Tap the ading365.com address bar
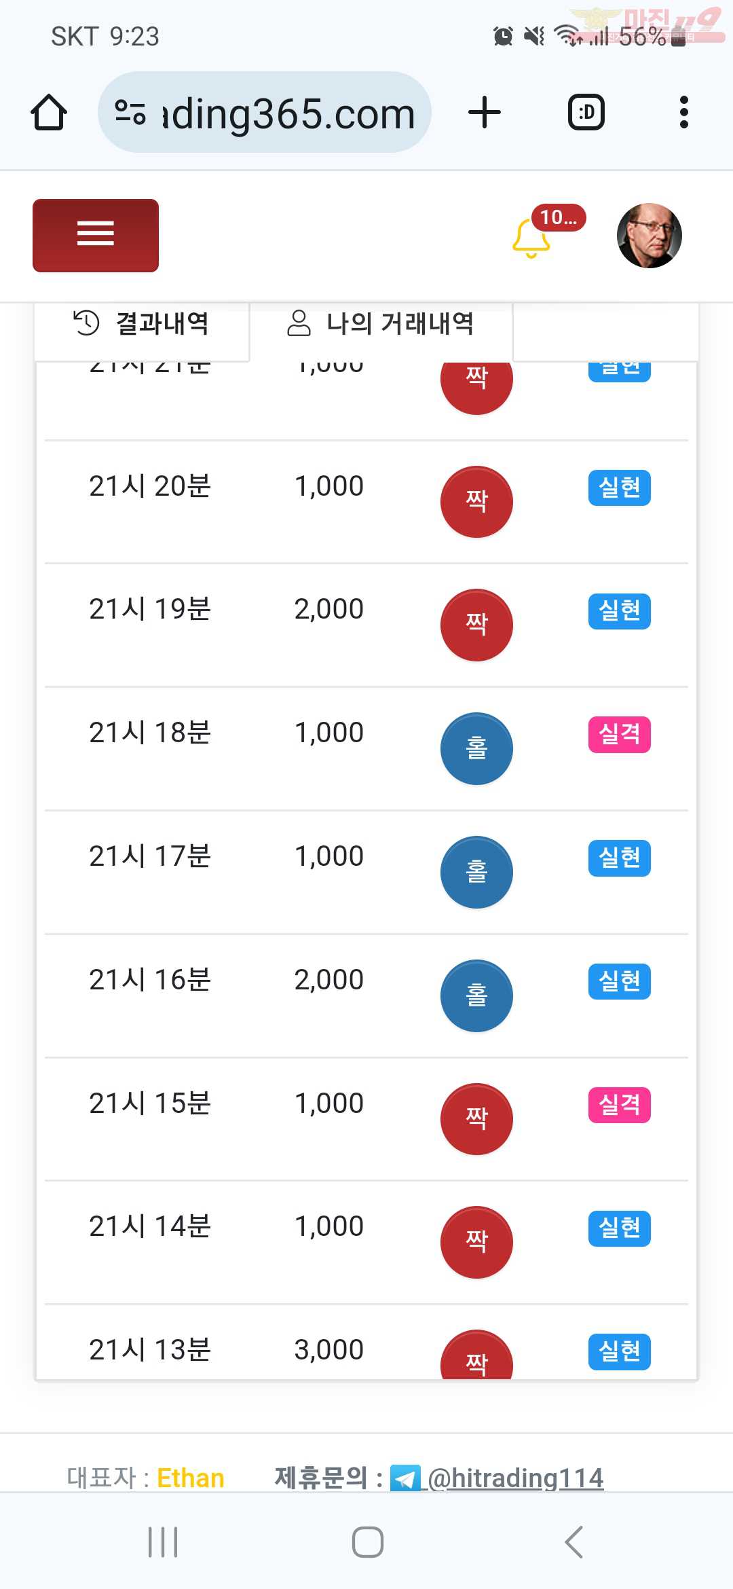The image size is (733, 1589). (265, 113)
